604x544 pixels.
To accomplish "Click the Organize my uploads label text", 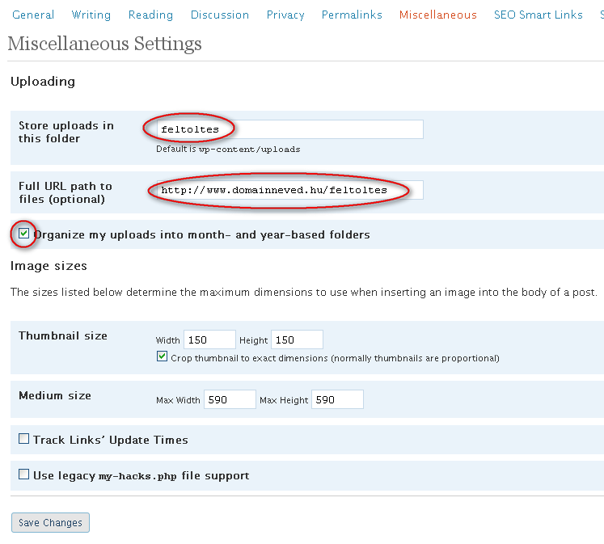I will click(201, 234).
